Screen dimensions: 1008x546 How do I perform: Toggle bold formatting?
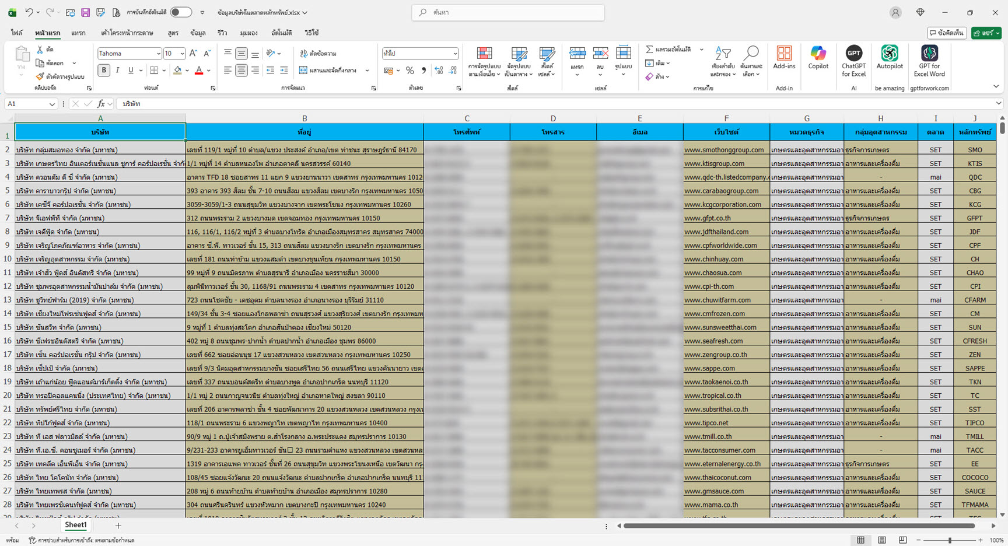pos(104,71)
